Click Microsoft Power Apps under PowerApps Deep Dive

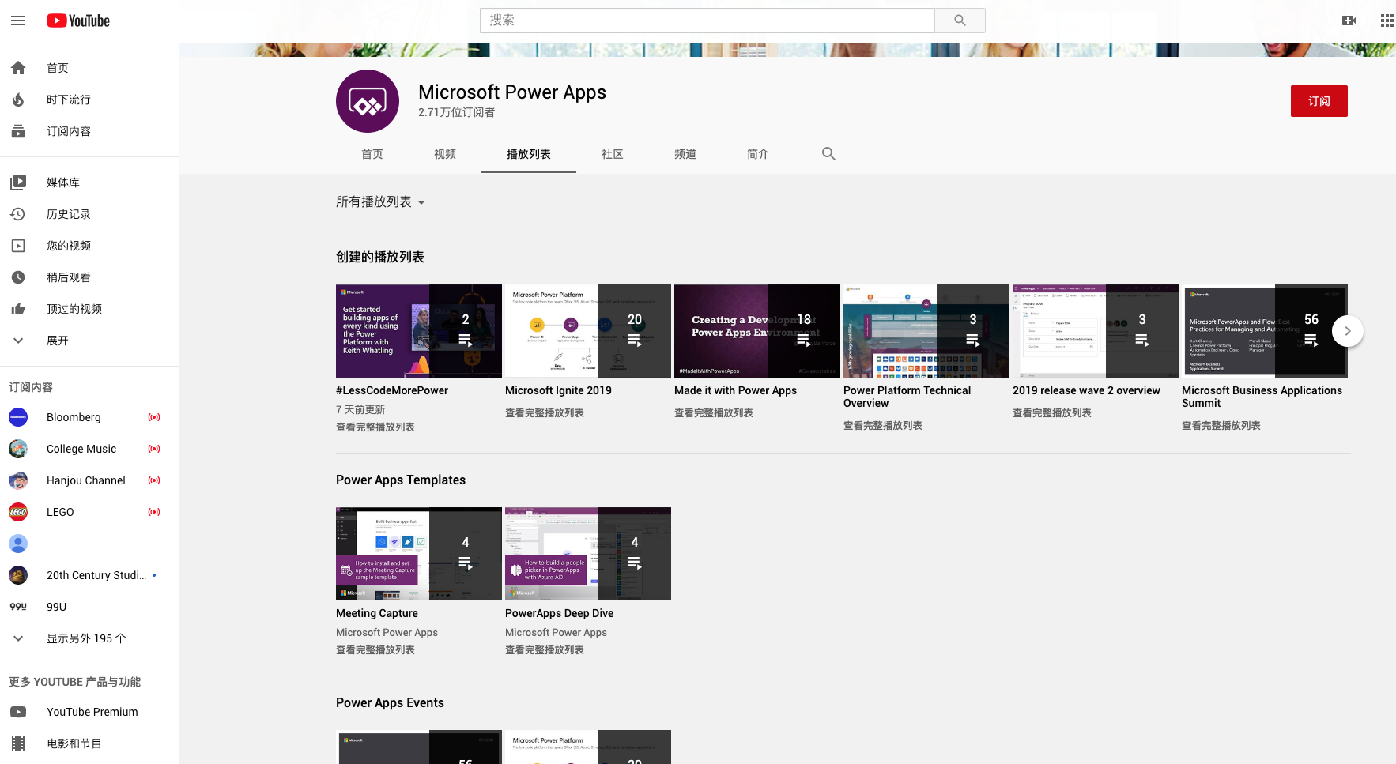[x=556, y=633]
